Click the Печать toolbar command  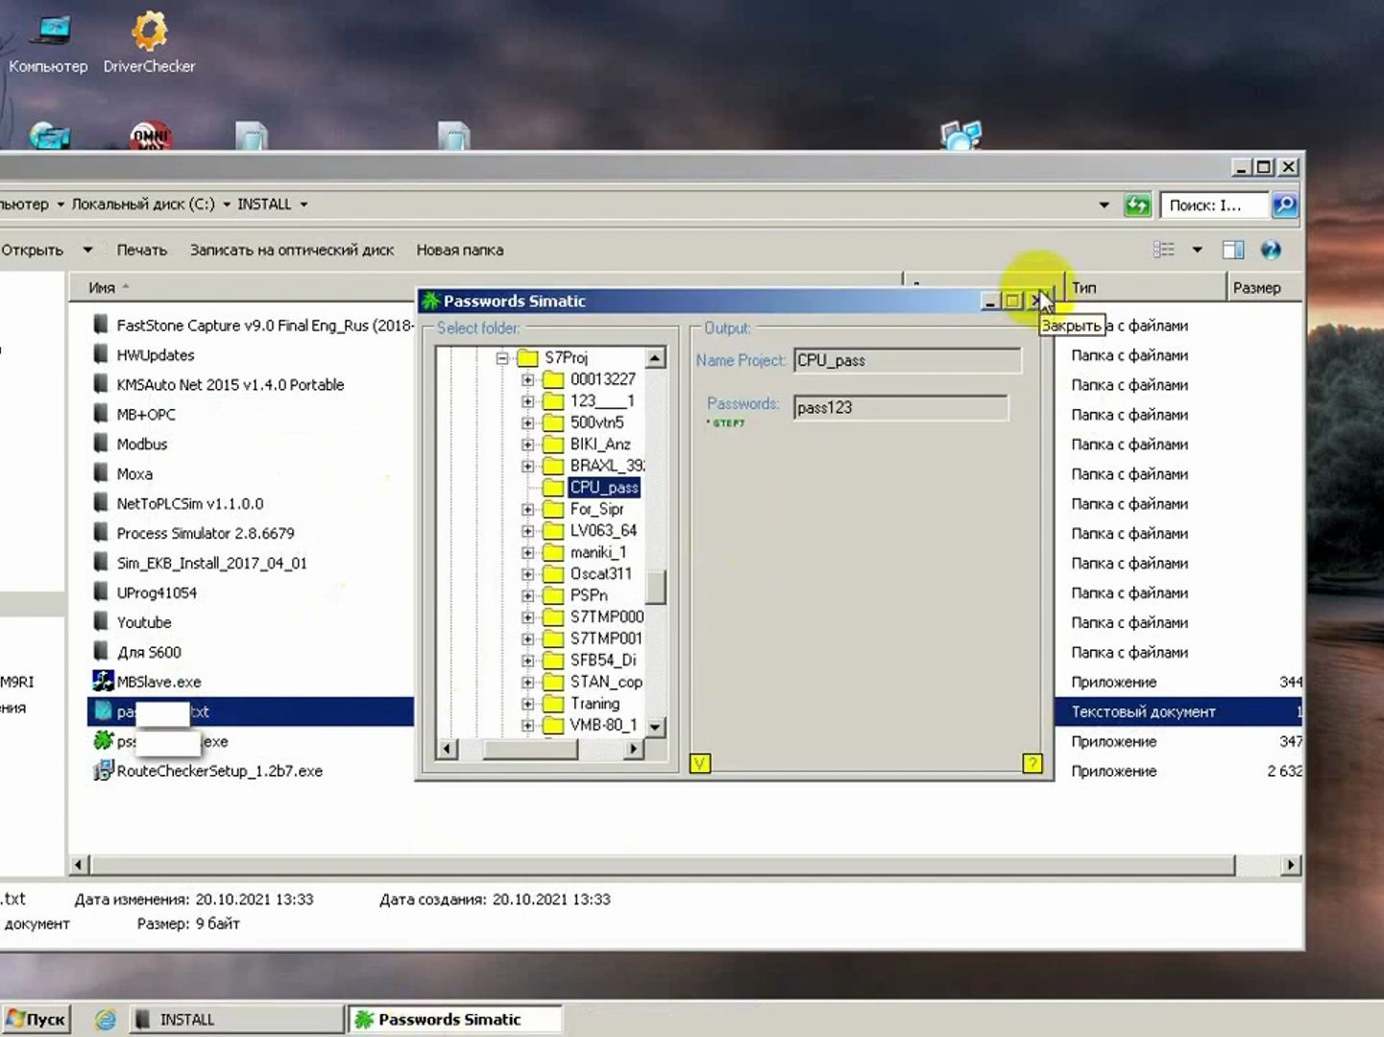click(x=142, y=250)
